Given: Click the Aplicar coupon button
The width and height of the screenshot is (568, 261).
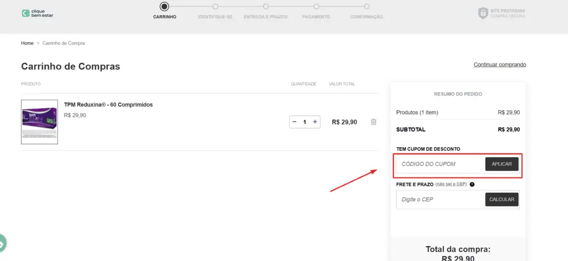Looking at the screenshot, I should [x=502, y=164].
